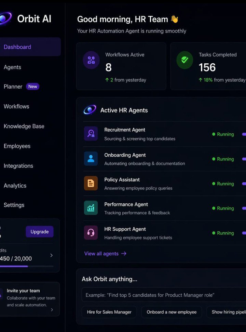Click 'Answering employee policy queries' description
Screen dimensions: 246x332
138,188
